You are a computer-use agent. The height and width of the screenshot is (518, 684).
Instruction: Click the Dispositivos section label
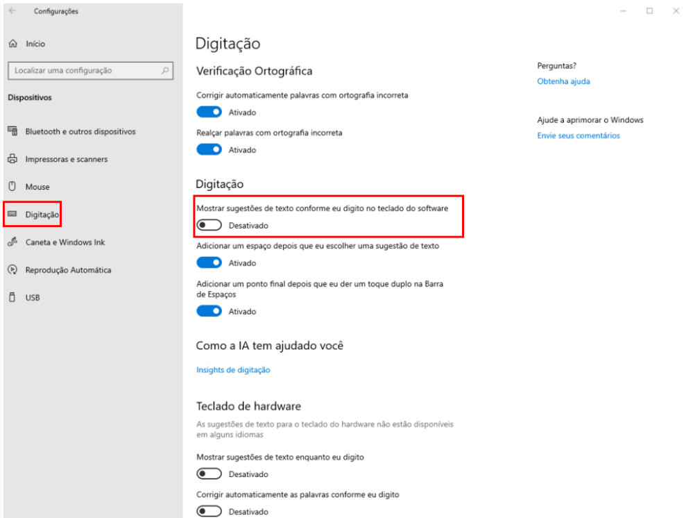coord(30,97)
